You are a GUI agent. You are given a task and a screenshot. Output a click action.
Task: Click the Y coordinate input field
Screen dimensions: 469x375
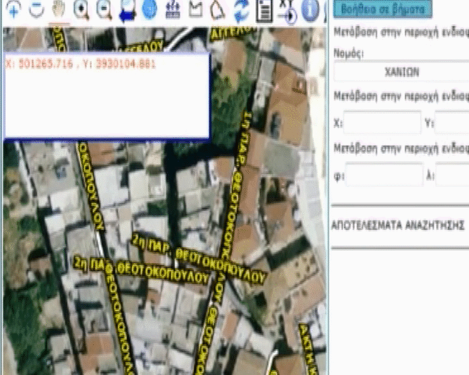452,122
